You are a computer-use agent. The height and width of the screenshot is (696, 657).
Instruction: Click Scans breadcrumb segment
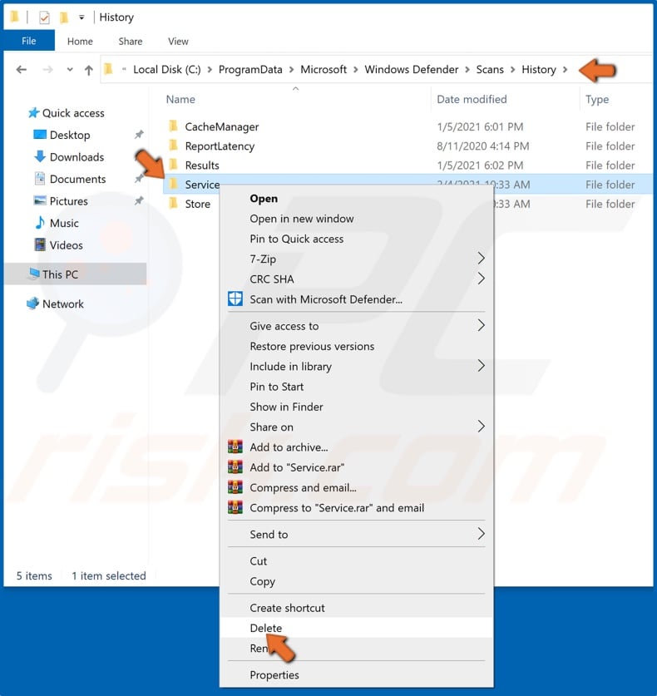pyautogui.click(x=490, y=70)
